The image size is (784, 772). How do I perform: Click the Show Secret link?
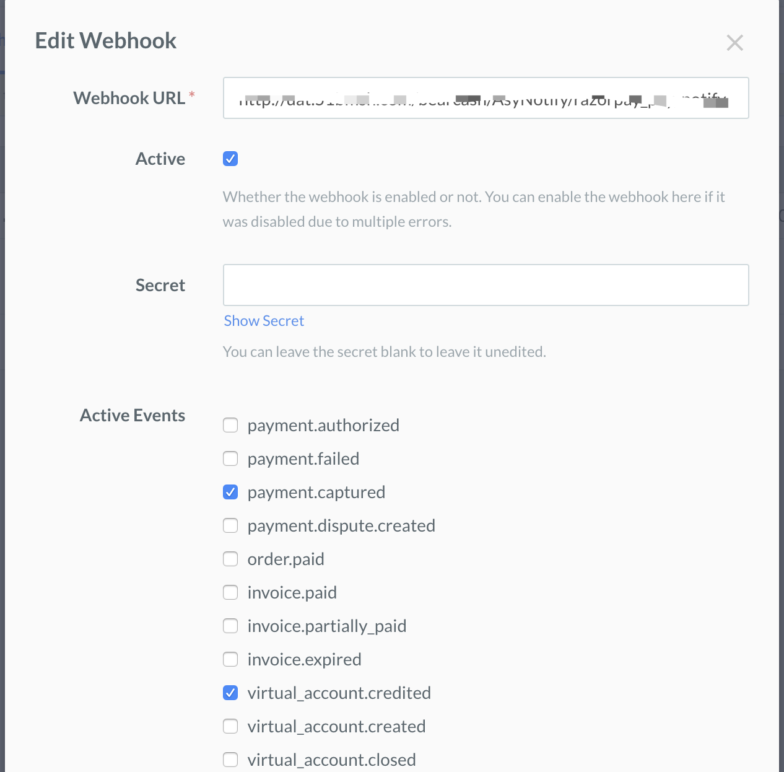263,320
